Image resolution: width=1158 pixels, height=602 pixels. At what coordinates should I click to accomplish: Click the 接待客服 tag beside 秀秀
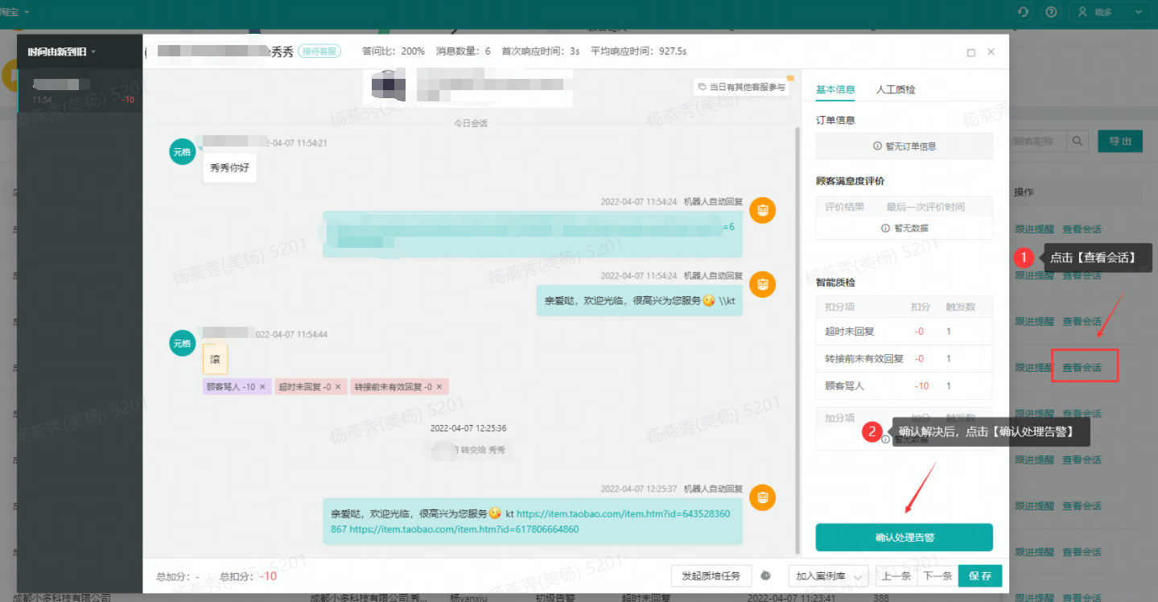(319, 51)
